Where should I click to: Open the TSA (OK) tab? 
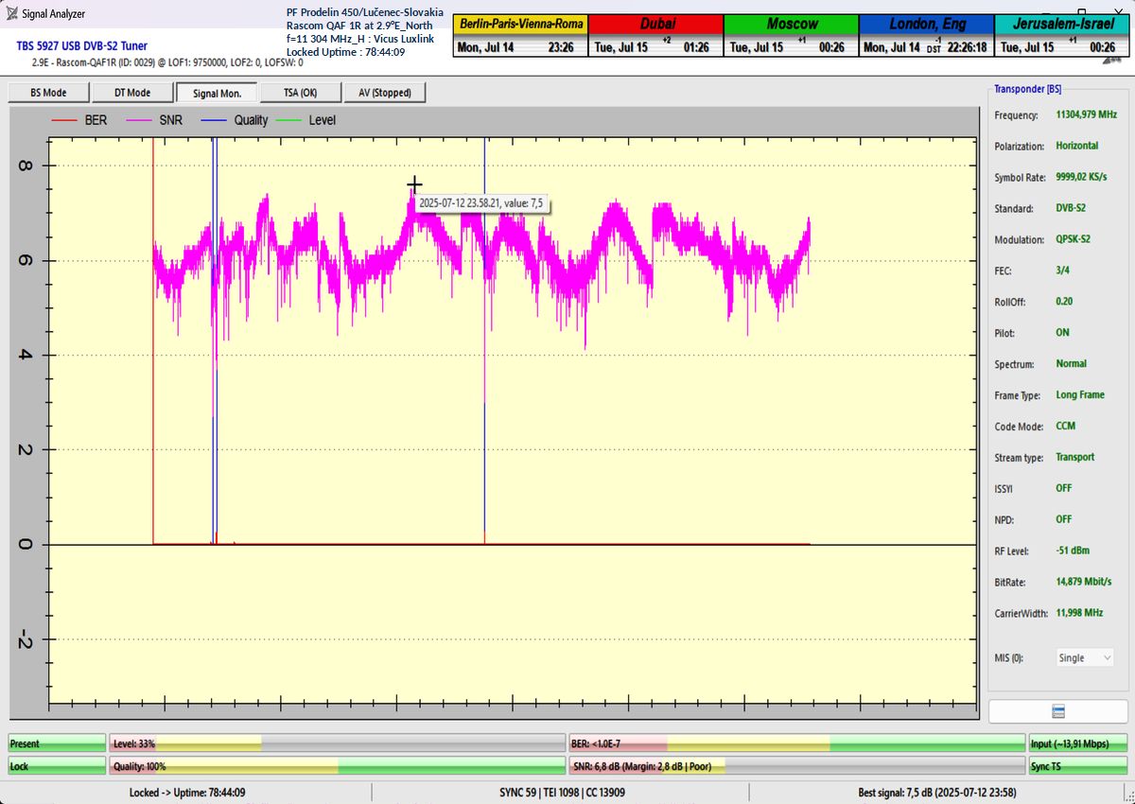tap(301, 93)
